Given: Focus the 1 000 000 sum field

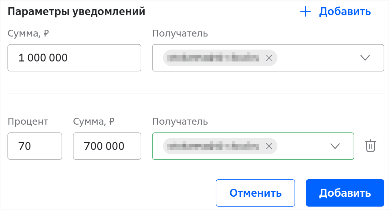Looking at the screenshot, I should [x=74, y=58].
